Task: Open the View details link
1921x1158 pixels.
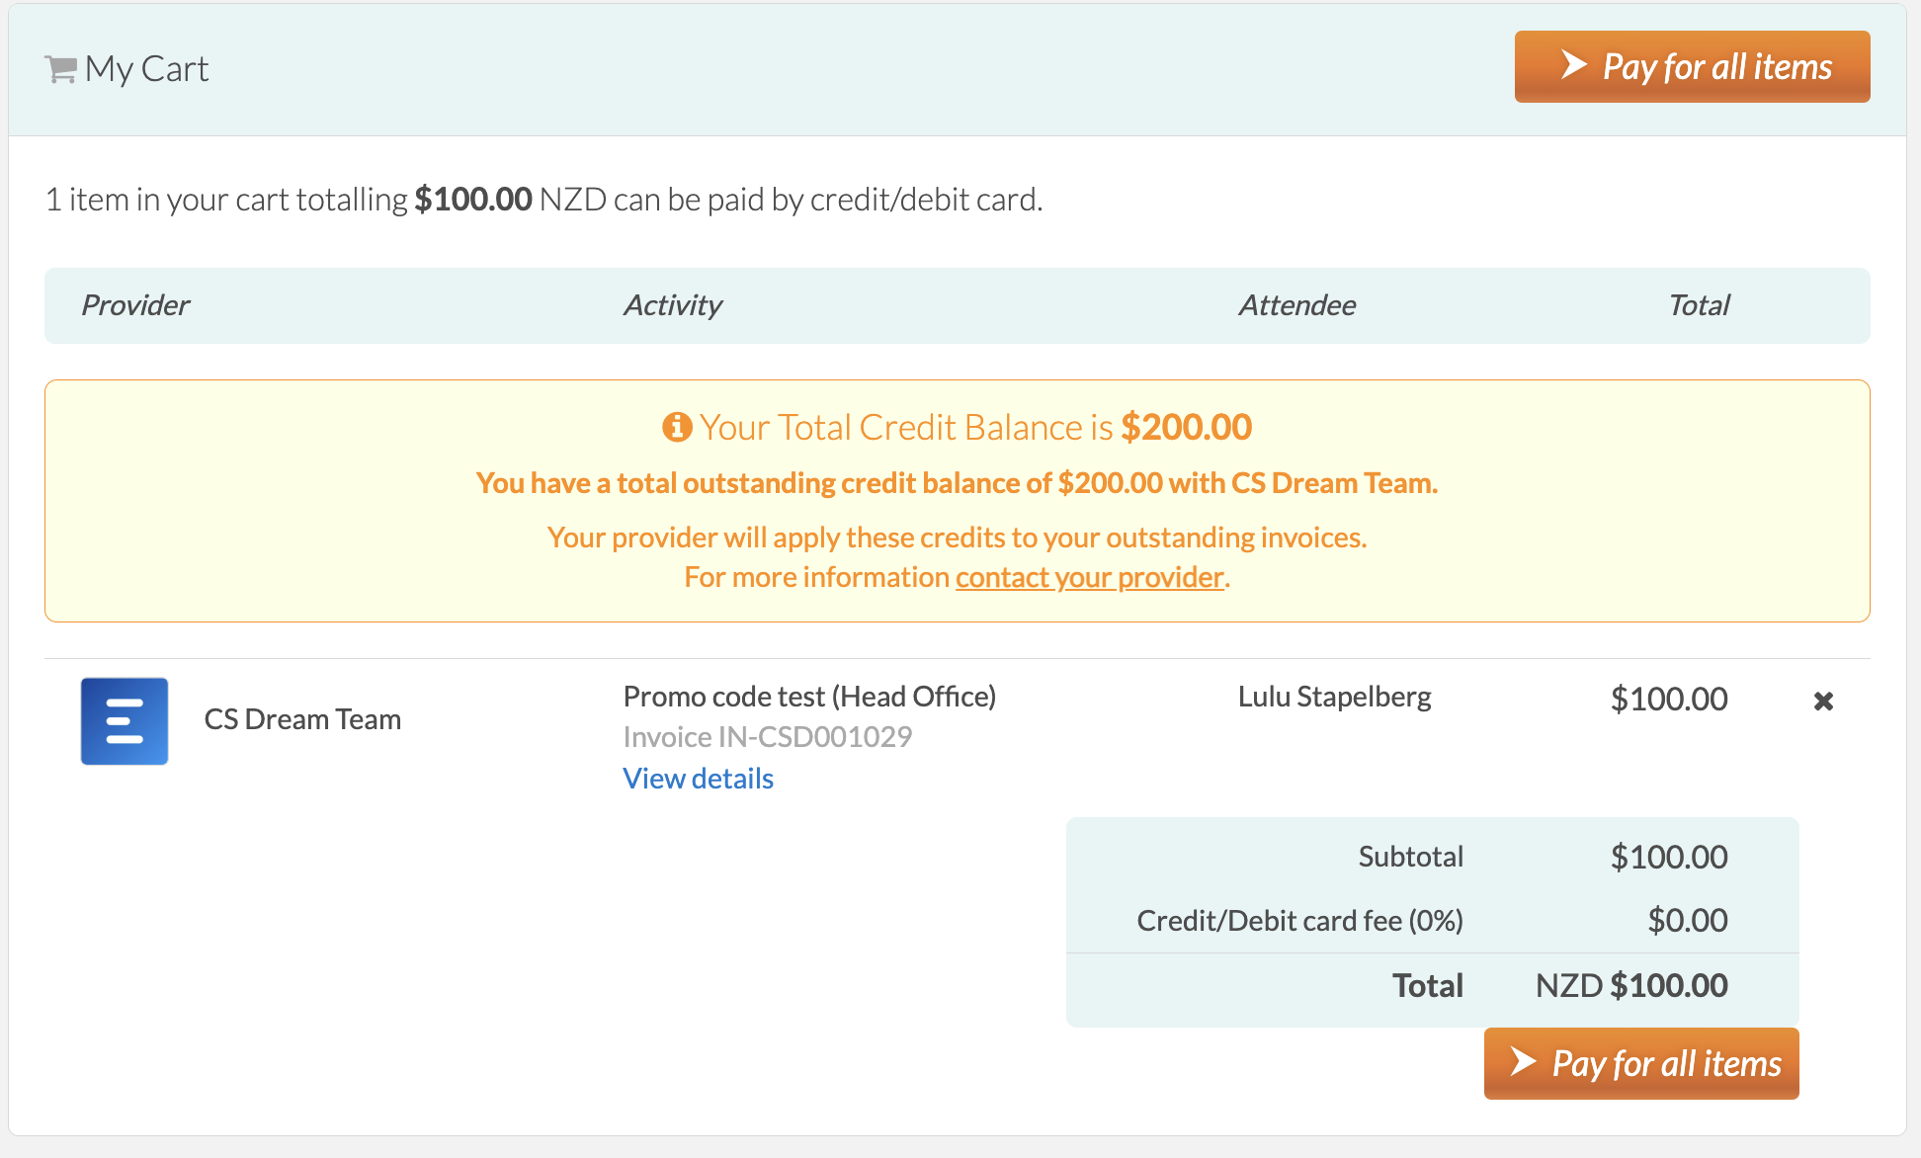Action: (698, 779)
